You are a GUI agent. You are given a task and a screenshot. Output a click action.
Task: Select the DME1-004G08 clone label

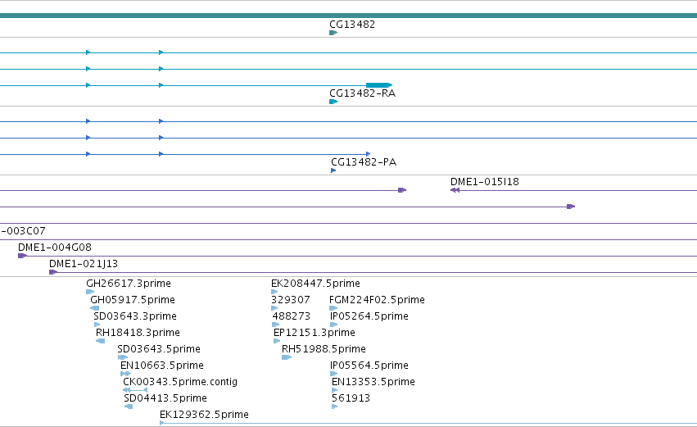(x=55, y=248)
